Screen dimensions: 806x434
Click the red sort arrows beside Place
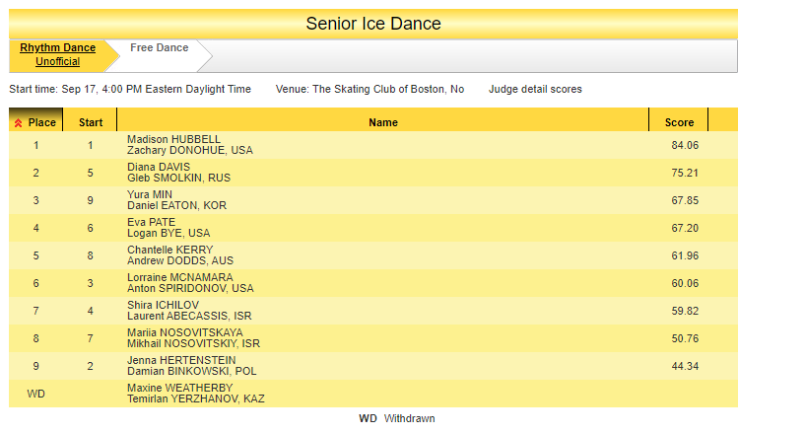tap(18, 122)
